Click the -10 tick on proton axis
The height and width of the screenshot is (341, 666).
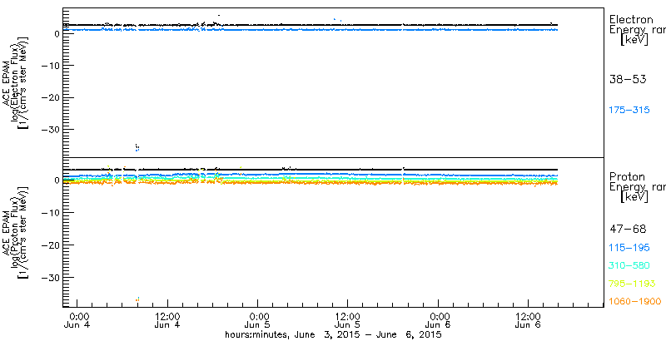click(x=51, y=212)
